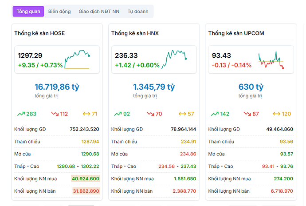
Task: Select the Tổng quan tab
Action: click(x=28, y=12)
